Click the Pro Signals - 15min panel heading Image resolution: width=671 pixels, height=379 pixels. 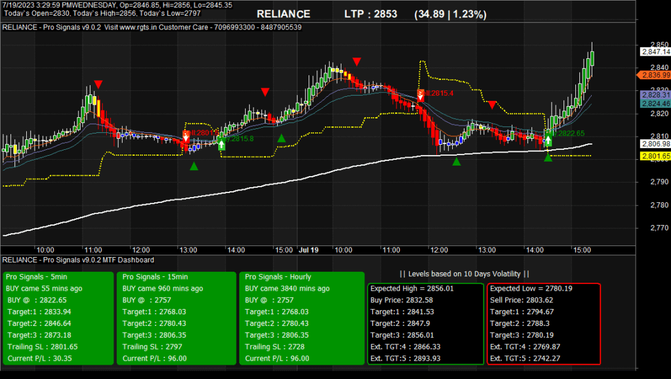click(155, 277)
